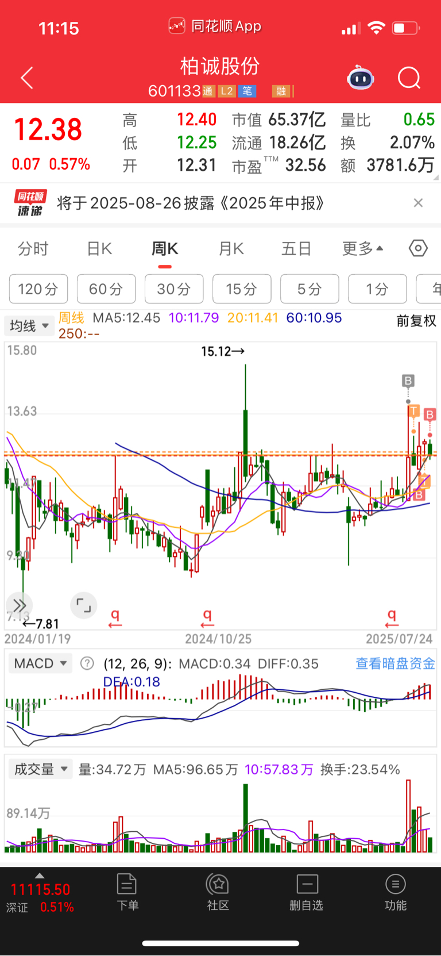
Task: Tap the current price 12.38
Action: tap(48, 129)
